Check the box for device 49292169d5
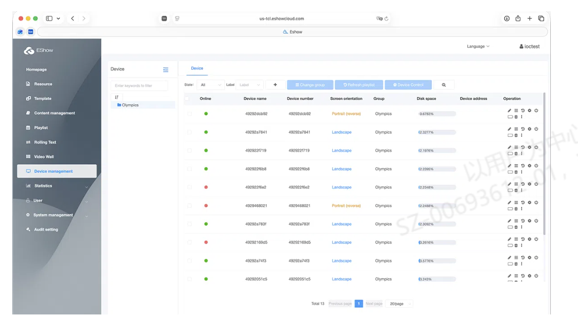578x336 pixels. [x=189, y=242]
